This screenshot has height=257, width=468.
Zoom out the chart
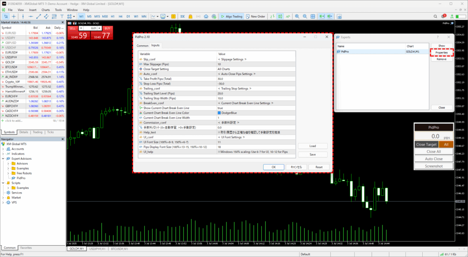pos(305,16)
